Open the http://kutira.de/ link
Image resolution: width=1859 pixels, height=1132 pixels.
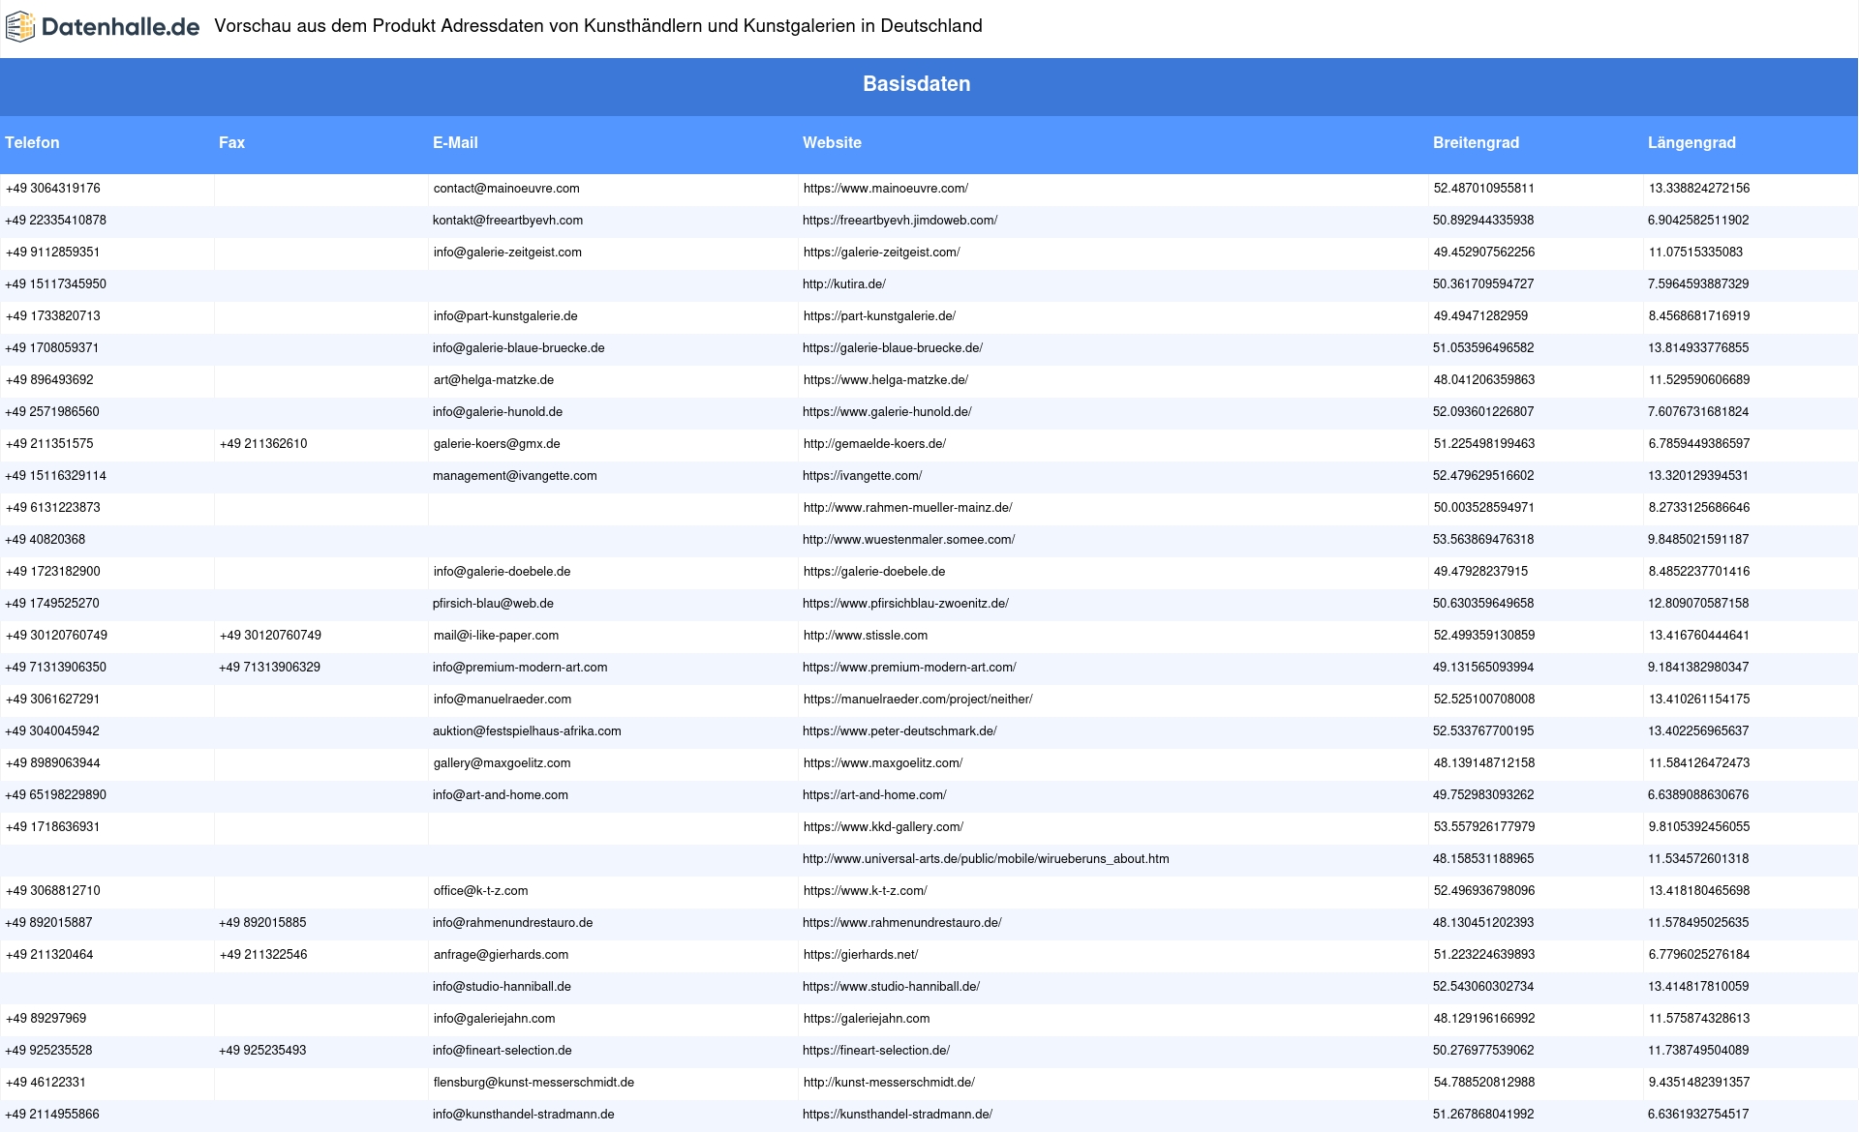[x=843, y=284]
